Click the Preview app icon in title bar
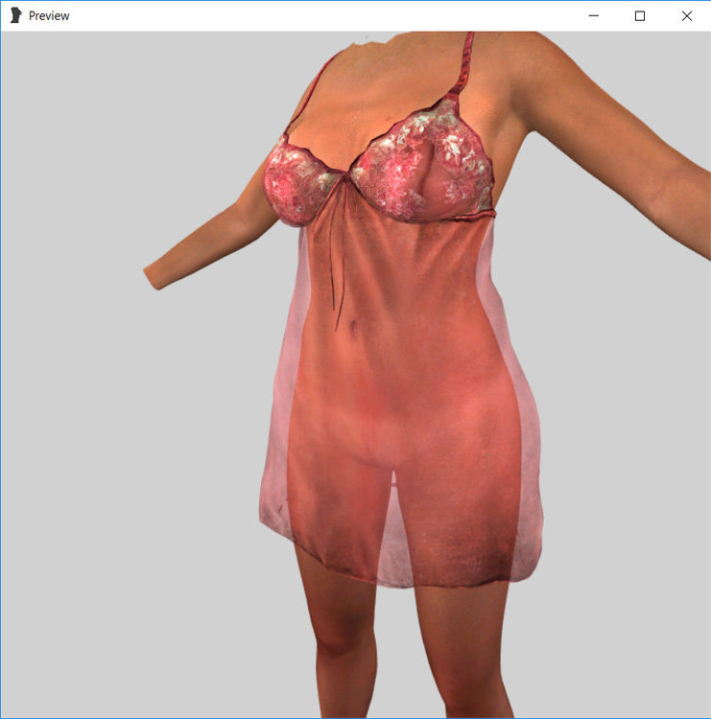This screenshot has width=711, height=719. (x=16, y=15)
